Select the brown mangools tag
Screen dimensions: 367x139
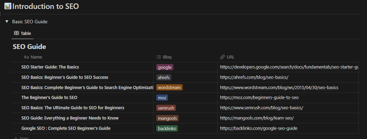[167, 118]
